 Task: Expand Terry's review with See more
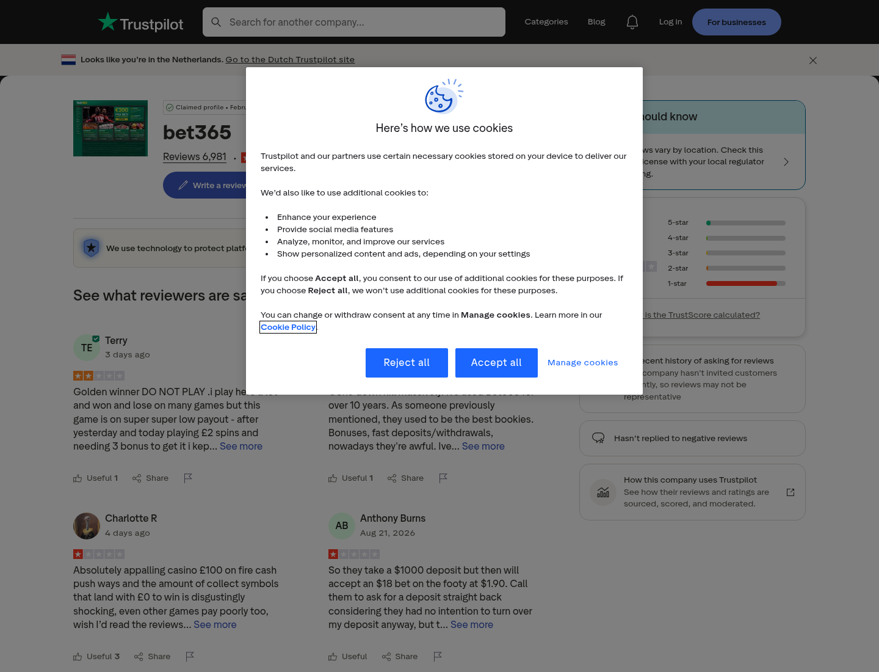click(x=241, y=447)
